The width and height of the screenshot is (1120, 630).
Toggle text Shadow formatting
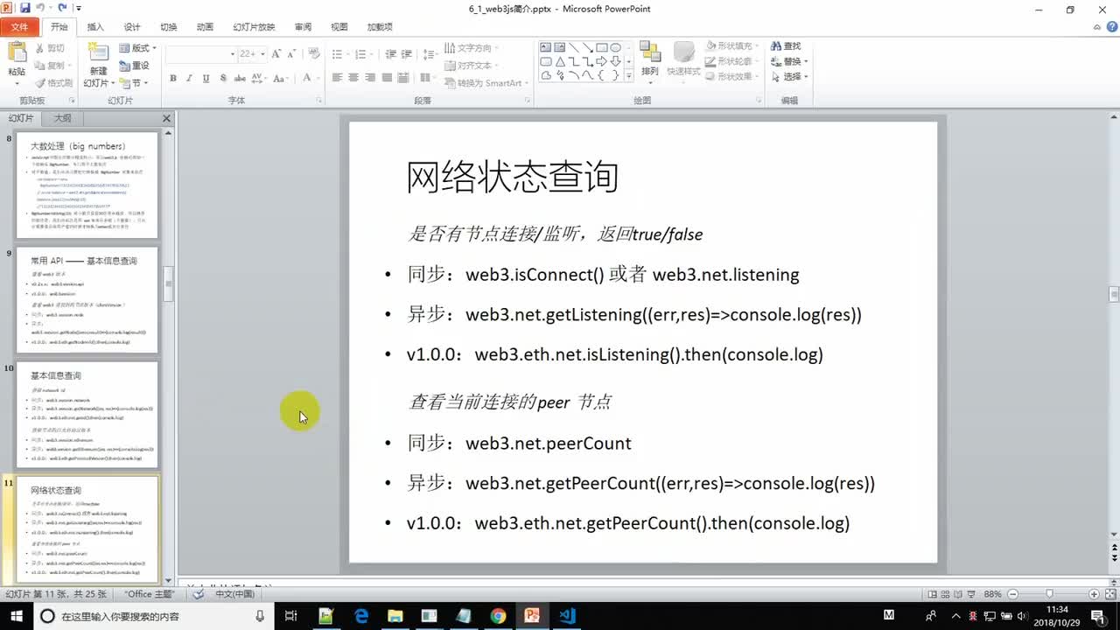pos(222,78)
